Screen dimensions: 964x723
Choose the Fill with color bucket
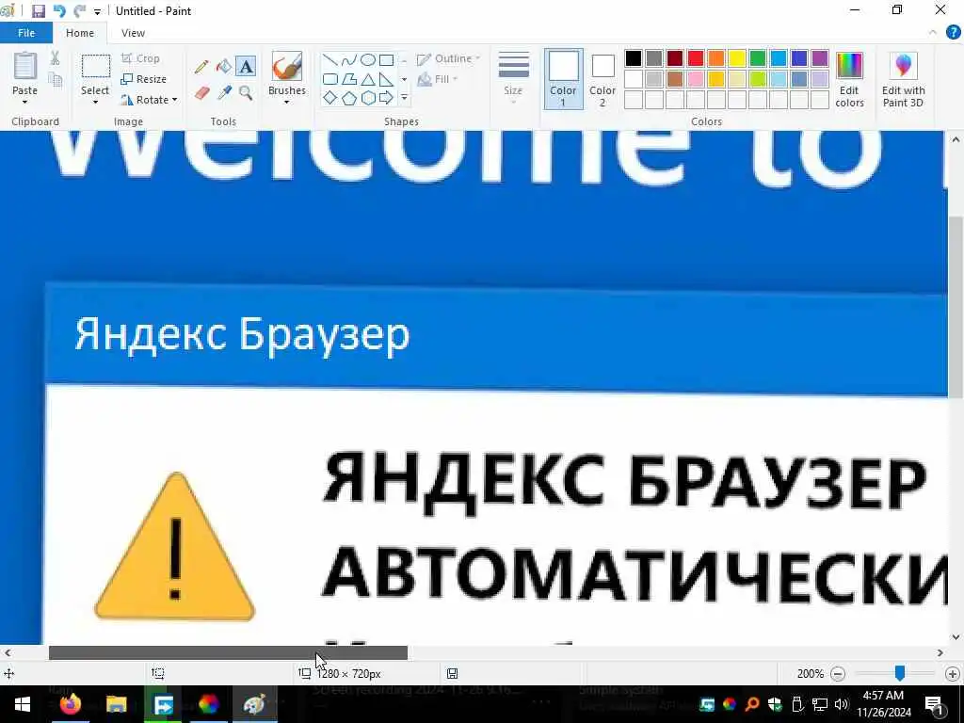pyautogui.click(x=224, y=67)
